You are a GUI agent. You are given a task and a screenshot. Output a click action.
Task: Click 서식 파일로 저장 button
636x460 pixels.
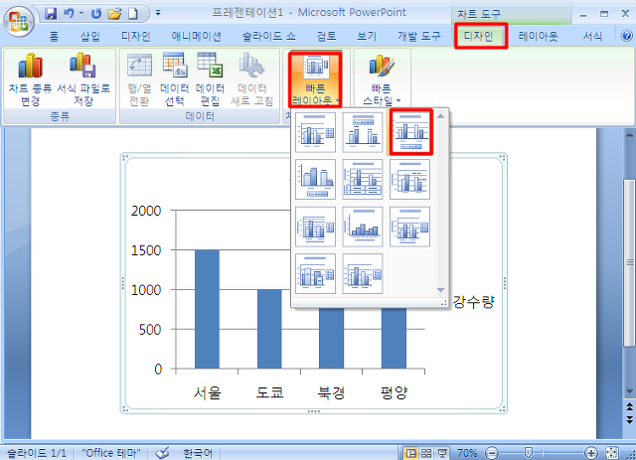(x=83, y=79)
